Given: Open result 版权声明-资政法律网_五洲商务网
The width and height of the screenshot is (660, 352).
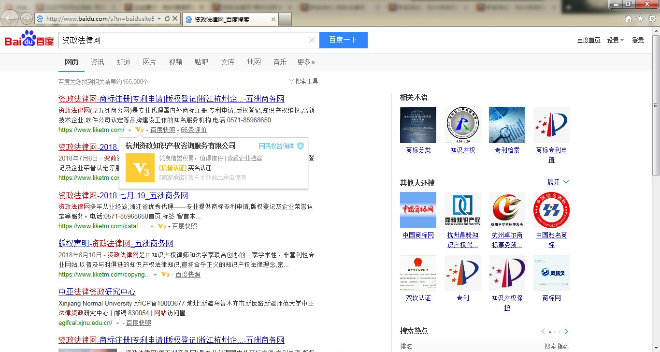Looking at the screenshot, I should click(115, 243).
